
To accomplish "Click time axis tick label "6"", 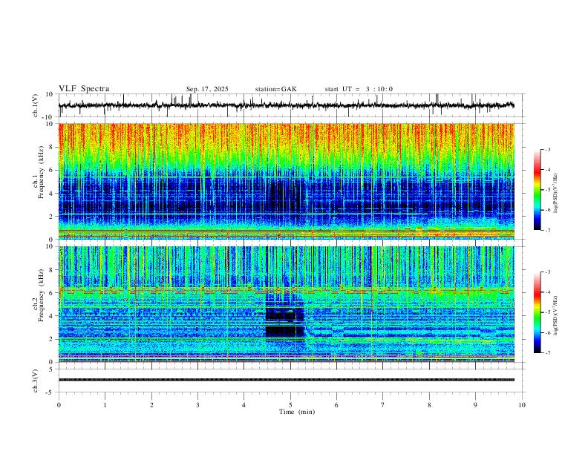I will tap(336, 405).
